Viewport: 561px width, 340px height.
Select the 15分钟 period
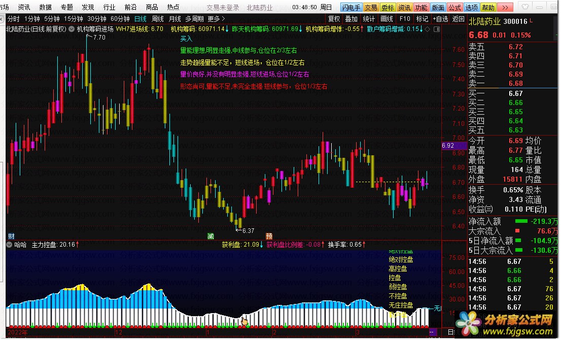pyautogui.click(x=74, y=19)
